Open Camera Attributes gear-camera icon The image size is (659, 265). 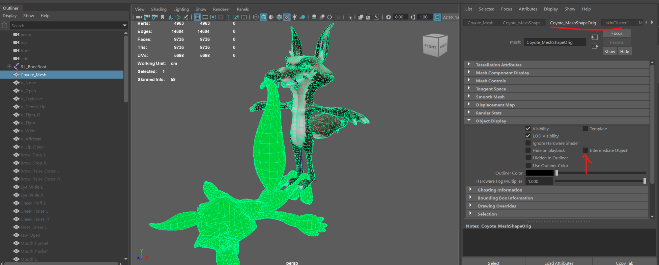point(155,17)
